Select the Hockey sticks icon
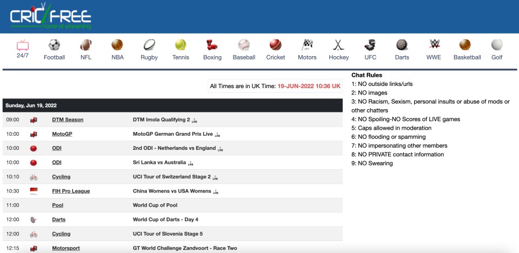This screenshot has width=519, height=253. pos(338,45)
